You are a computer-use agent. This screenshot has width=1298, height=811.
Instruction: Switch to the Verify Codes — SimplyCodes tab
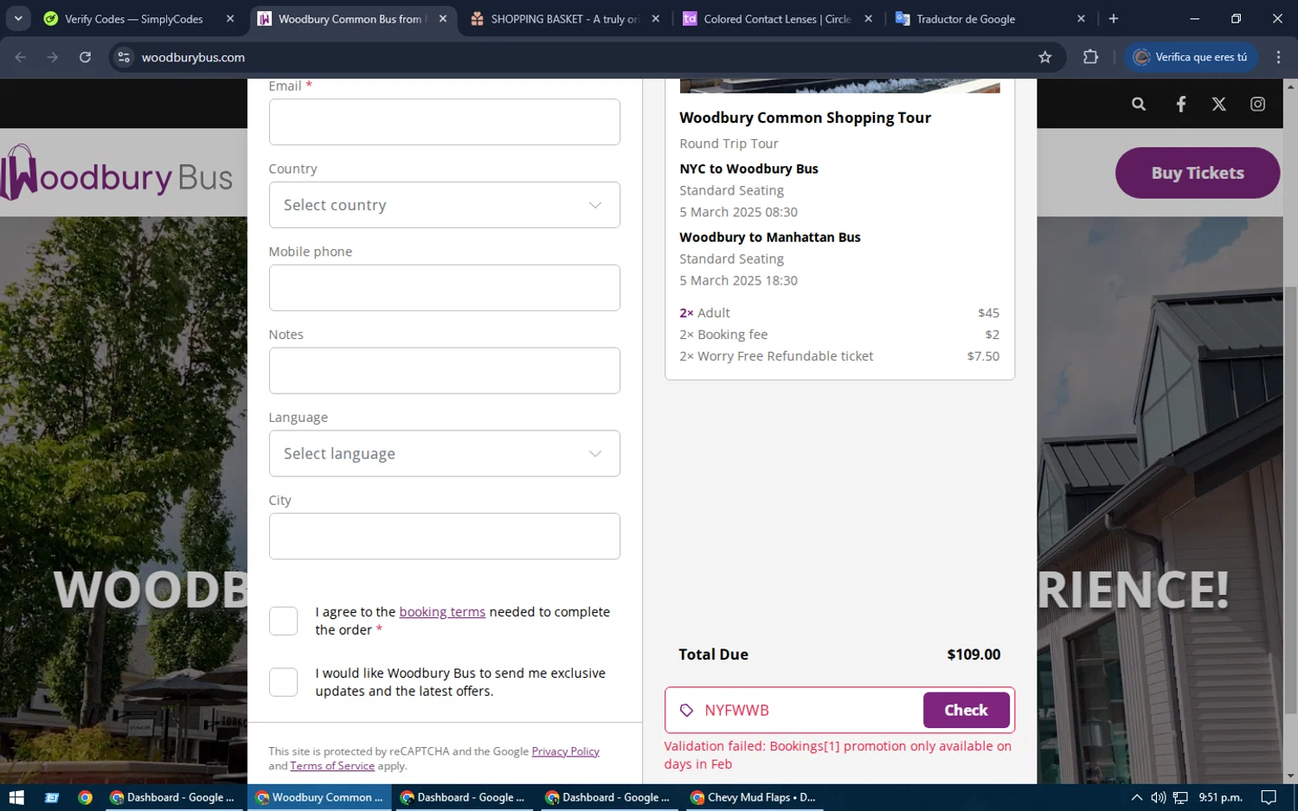pos(132,18)
